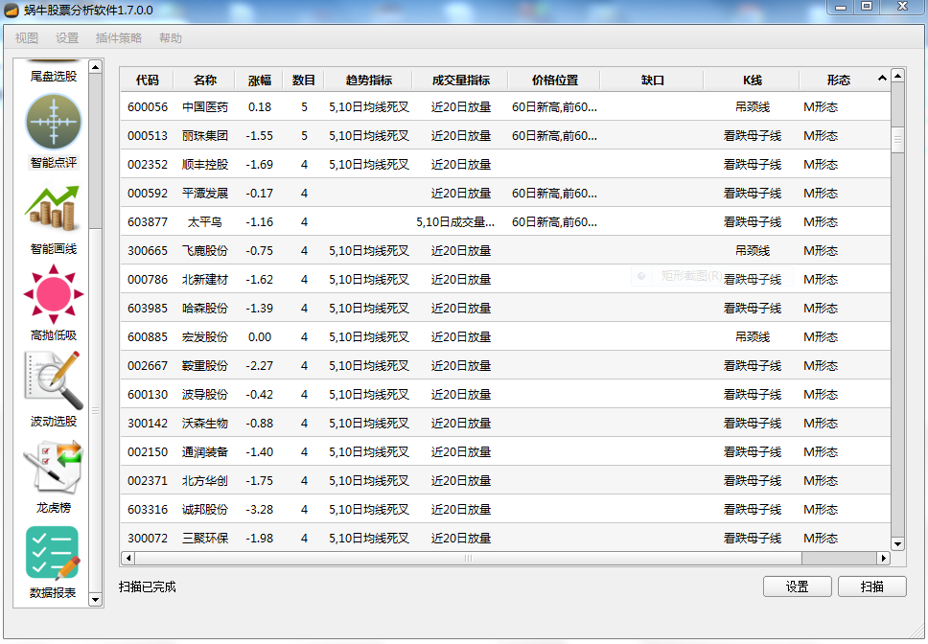Select the 北新建材 row name
This screenshot has height=644, width=928.
tap(205, 279)
